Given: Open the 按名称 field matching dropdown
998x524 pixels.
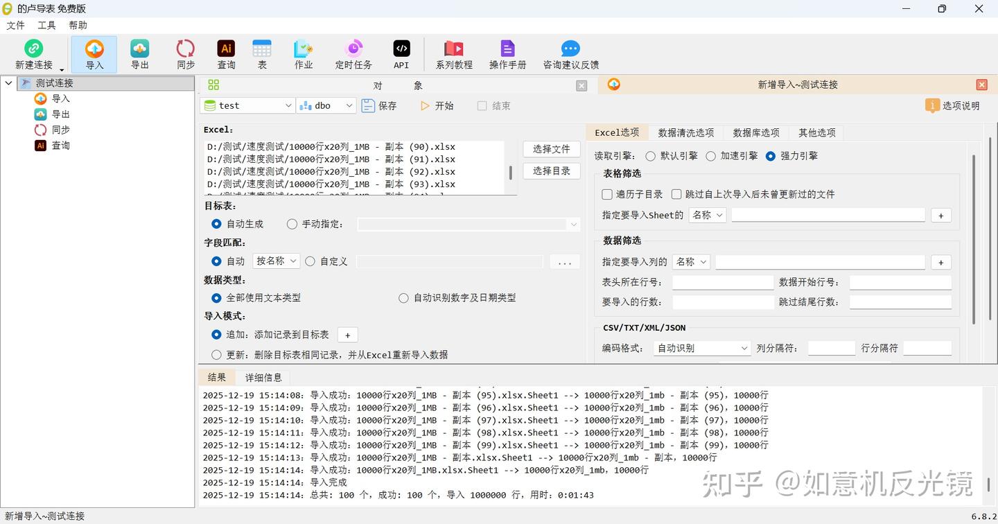Looking at the screenshot, I should 276,261.
